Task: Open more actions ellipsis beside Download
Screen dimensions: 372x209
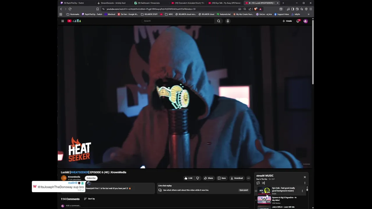Action: (248, 178)
